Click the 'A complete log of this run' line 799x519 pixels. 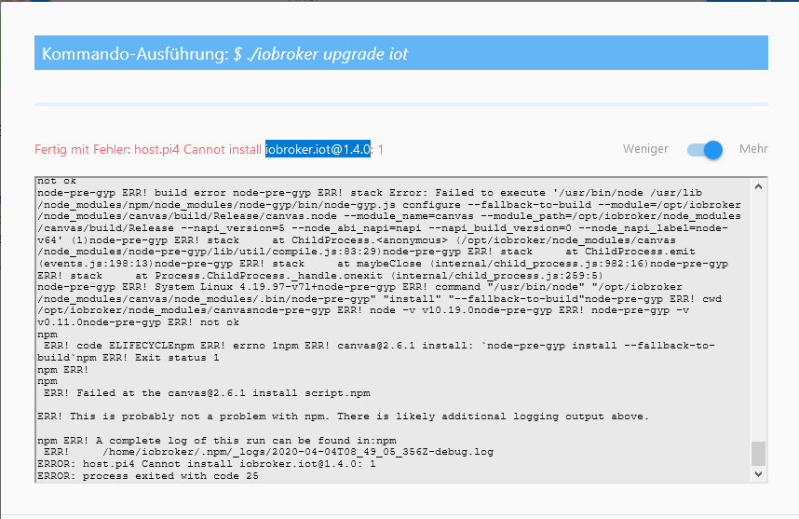click(217, 441)
